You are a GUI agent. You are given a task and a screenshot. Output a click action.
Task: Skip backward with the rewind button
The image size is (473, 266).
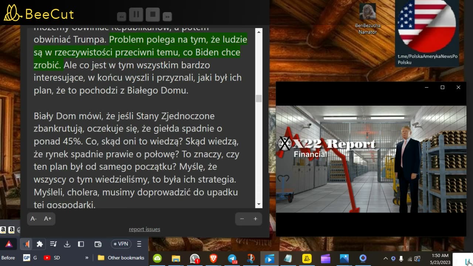point(122,17)
